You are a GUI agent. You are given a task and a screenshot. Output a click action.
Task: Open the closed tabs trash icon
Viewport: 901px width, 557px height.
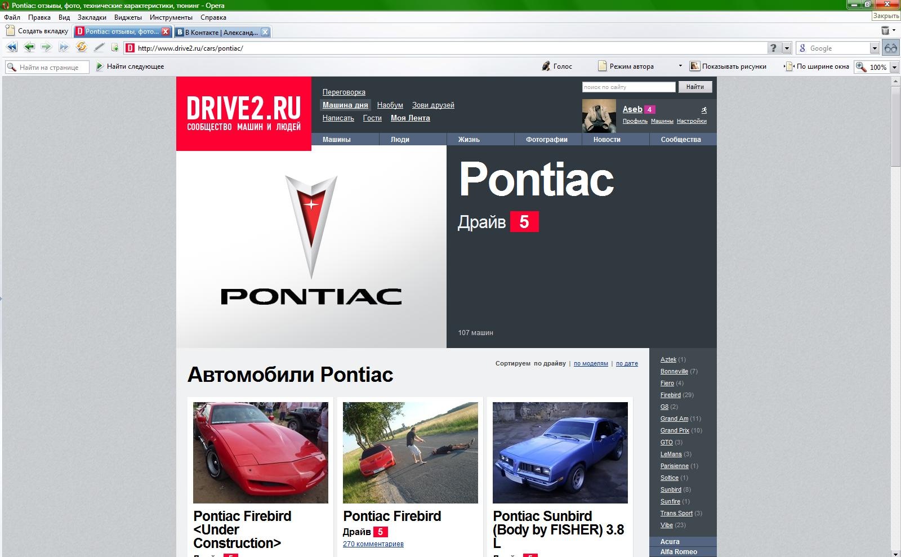(885, 30)
